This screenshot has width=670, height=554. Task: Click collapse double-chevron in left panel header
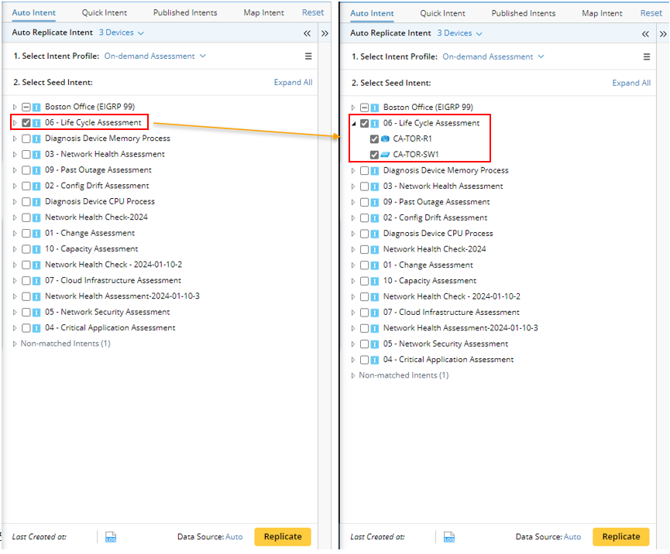coord(307,33)
